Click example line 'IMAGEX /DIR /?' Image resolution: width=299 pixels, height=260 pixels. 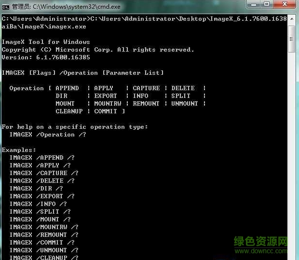(x=36, y=189)
